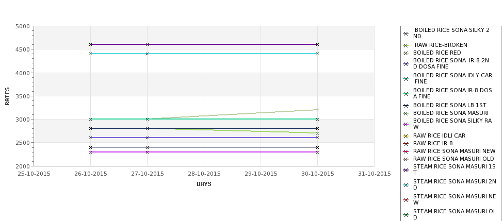The image size is (503, 221).
Task: Click the 28-10-2015 label on the days axis
Action: (204, 174)
